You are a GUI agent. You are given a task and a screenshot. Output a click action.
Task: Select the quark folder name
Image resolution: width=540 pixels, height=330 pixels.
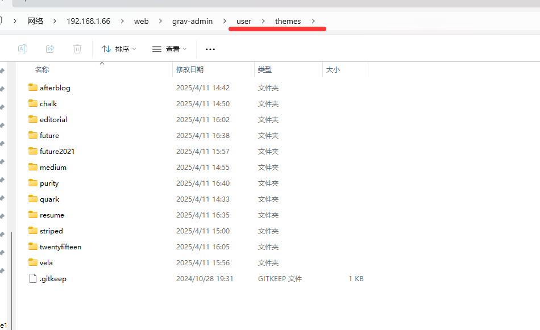[x=49, y=199]
